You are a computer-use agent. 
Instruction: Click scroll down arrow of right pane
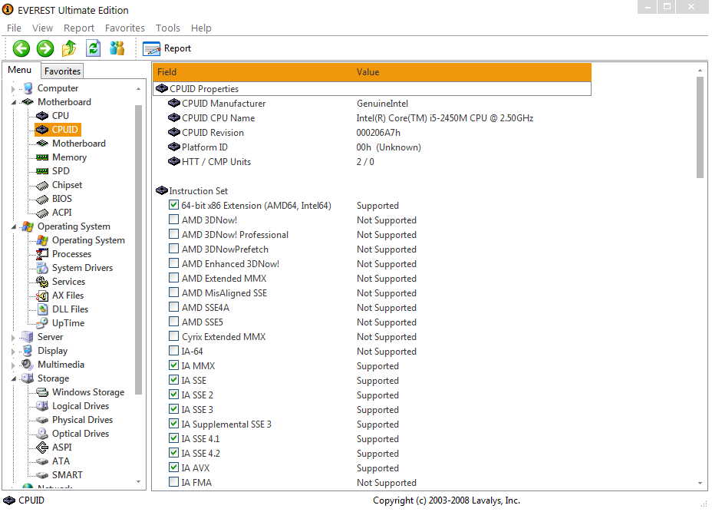tap(700, 484)
